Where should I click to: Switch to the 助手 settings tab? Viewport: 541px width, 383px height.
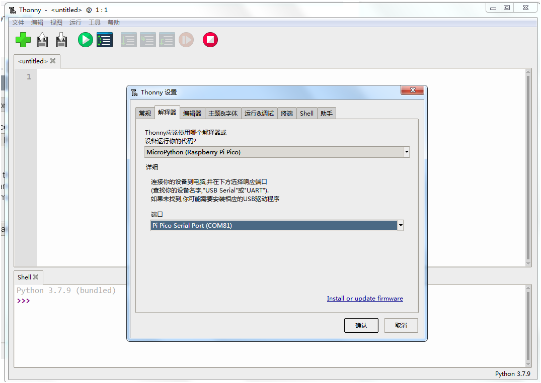point(327,114)
